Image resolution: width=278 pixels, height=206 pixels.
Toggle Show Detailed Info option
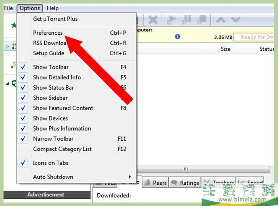23,77
